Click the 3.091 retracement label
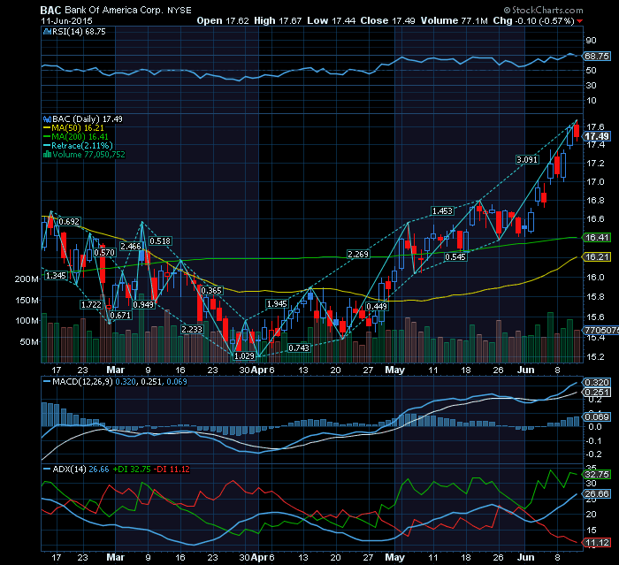Screen dimensions: 619x565 tap(527, 159)
